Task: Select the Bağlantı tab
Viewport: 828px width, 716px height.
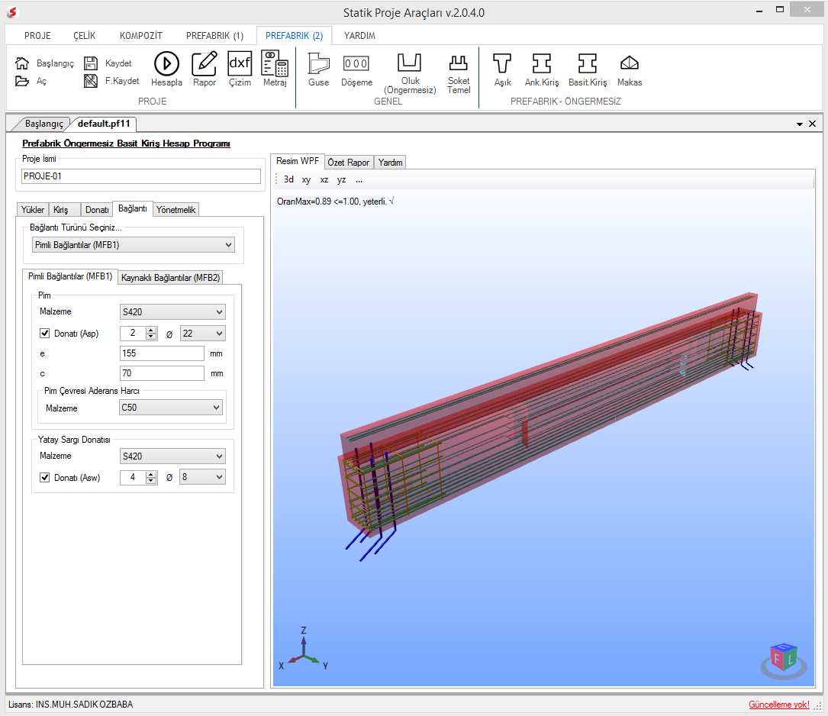Action: (133, 208)
